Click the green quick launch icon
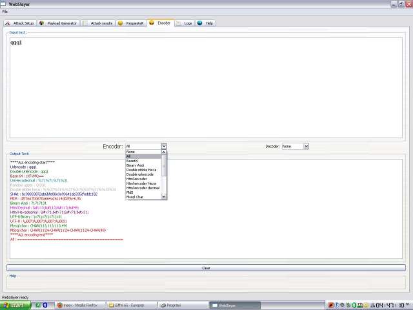This screenshot has height=310, width=413. point(37,305)
